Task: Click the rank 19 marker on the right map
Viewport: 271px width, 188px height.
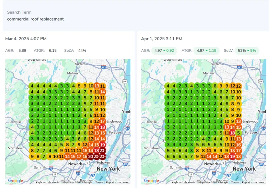Action: click(233, 156)
